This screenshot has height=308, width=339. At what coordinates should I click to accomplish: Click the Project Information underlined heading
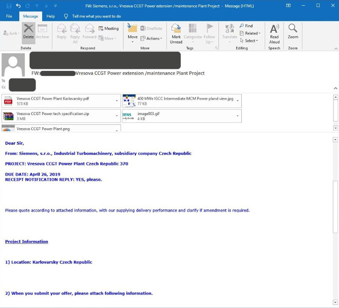coord(27,241)
